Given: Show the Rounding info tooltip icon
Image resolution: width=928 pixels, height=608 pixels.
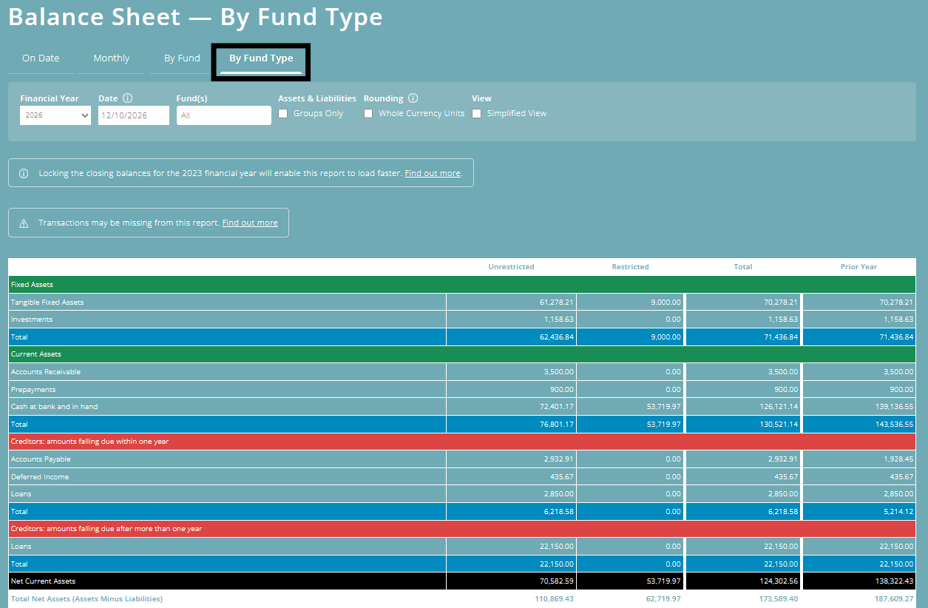Looking at the screenshot, I should 413,98.
